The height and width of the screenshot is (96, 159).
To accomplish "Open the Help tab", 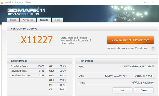I will pyautogui.click(x=57, y=20).
